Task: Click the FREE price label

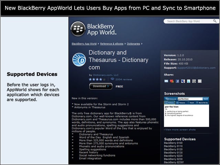Action: (x=119, y=86)
